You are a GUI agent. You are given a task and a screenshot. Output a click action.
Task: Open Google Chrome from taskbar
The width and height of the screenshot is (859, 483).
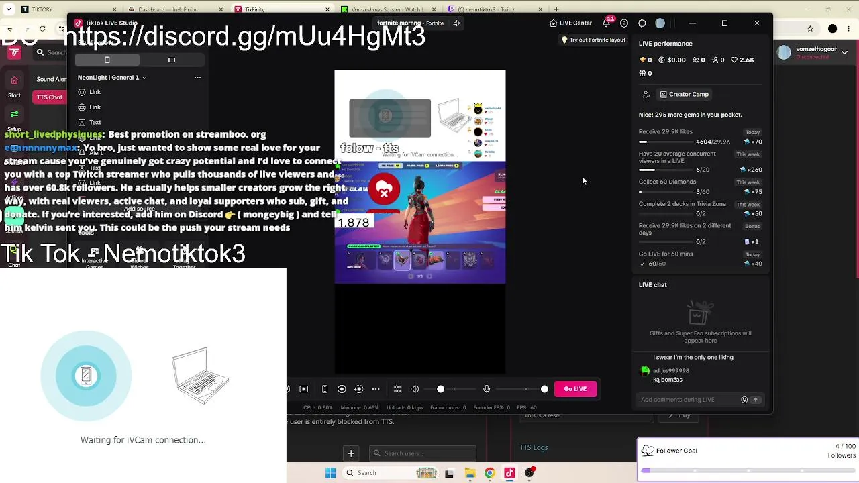(489, 473)
